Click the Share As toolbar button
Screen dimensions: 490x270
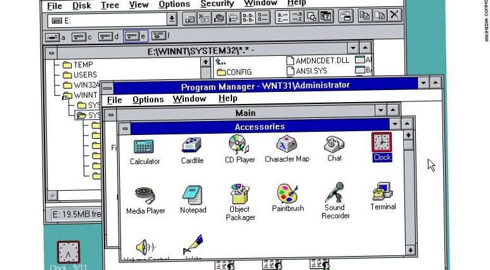[x=219, y=18]
